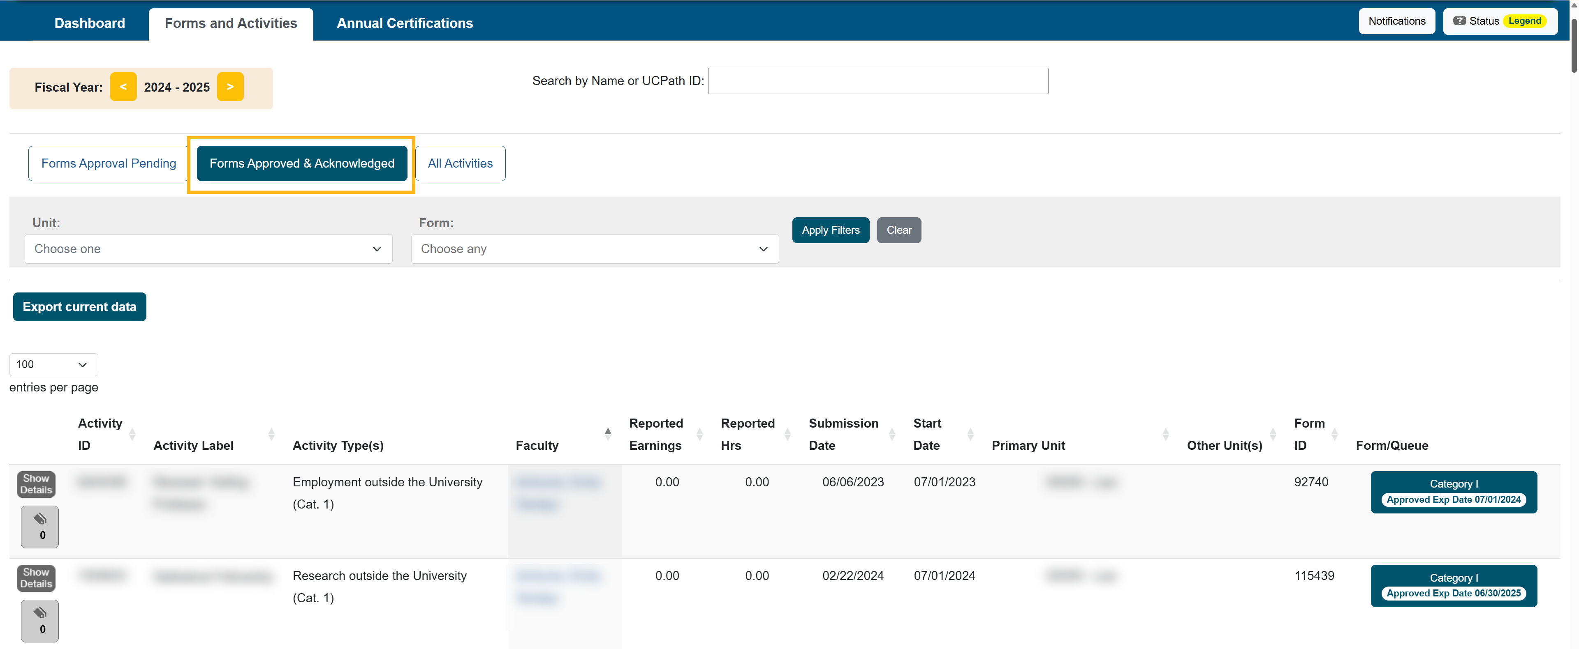
Task: Open the Form 'Choose any' dropdown
Action: tap(594, 249)
